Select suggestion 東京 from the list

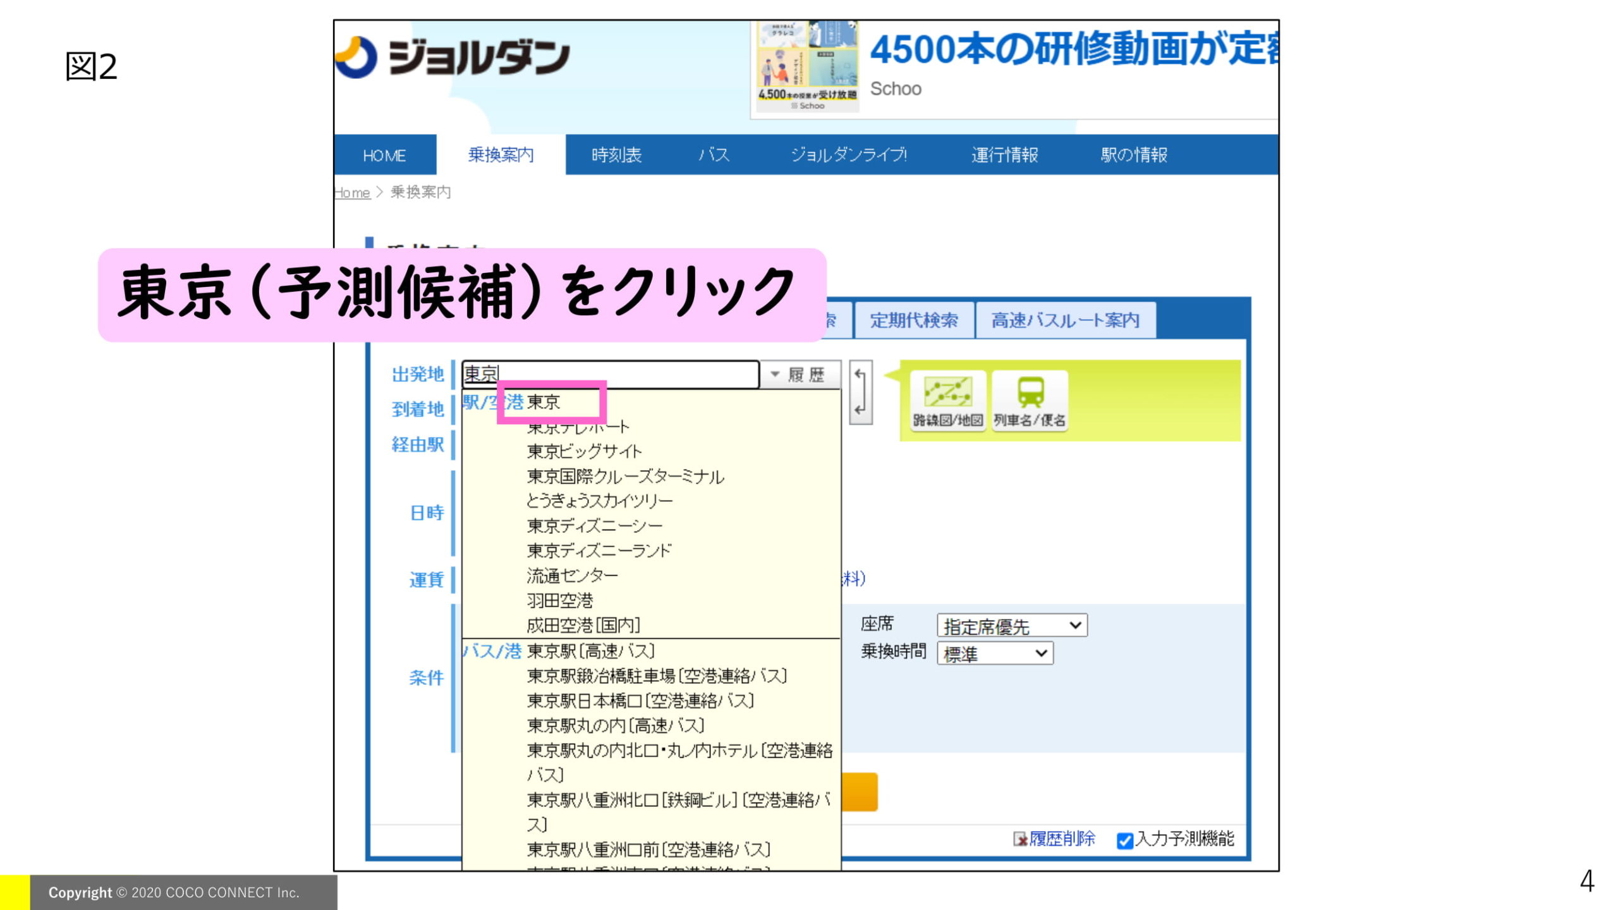click(x=544, y=402)
